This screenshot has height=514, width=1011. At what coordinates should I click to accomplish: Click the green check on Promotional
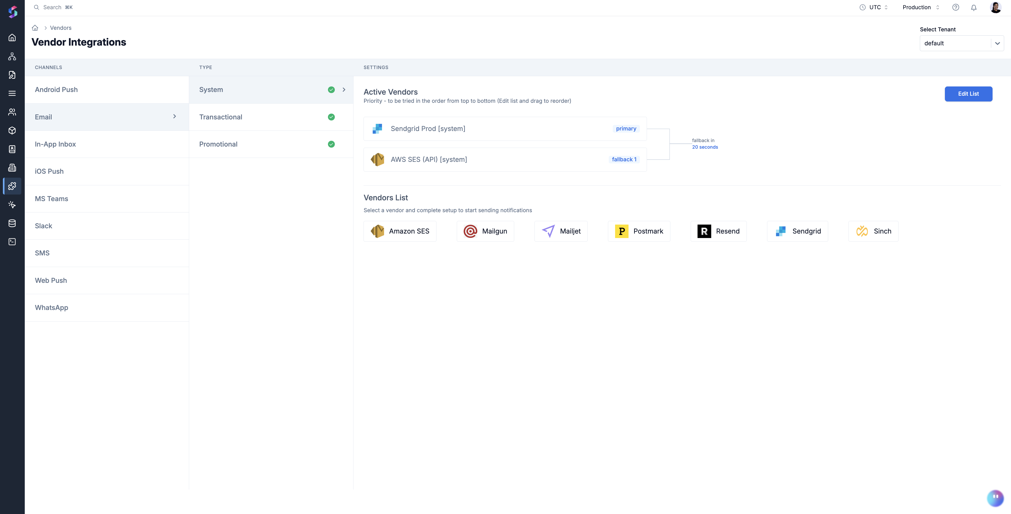pos(331,144)
